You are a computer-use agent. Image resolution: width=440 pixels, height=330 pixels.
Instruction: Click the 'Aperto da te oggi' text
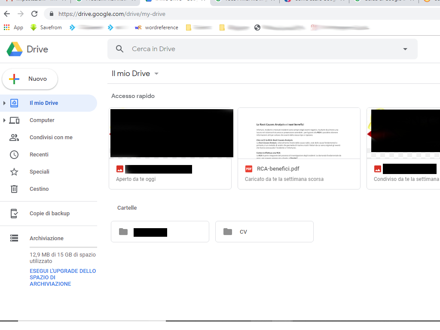[x=136, y=179]
